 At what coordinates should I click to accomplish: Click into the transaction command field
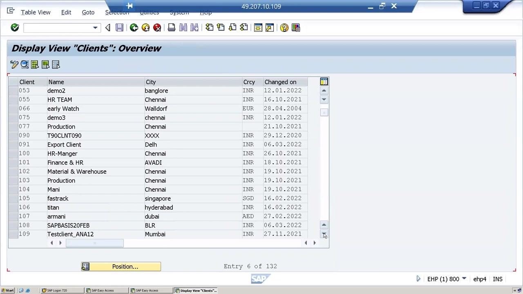(58, 28)
